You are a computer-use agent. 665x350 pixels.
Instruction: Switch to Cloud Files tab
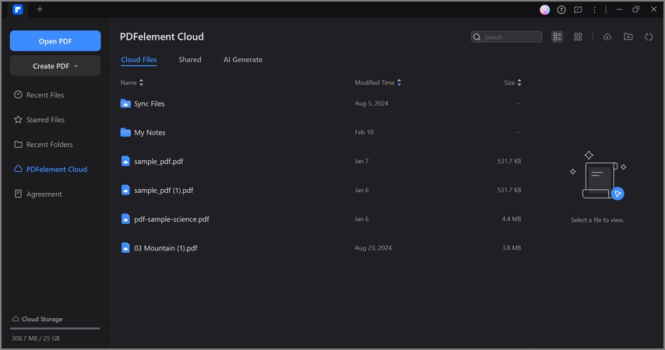coord(139,60)
